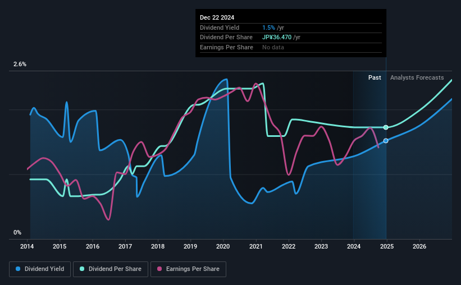Click the JP¥36.470 value in tooltip
Image resolution: width=461 pixels, height=285 pixels.
coord(277,38)
